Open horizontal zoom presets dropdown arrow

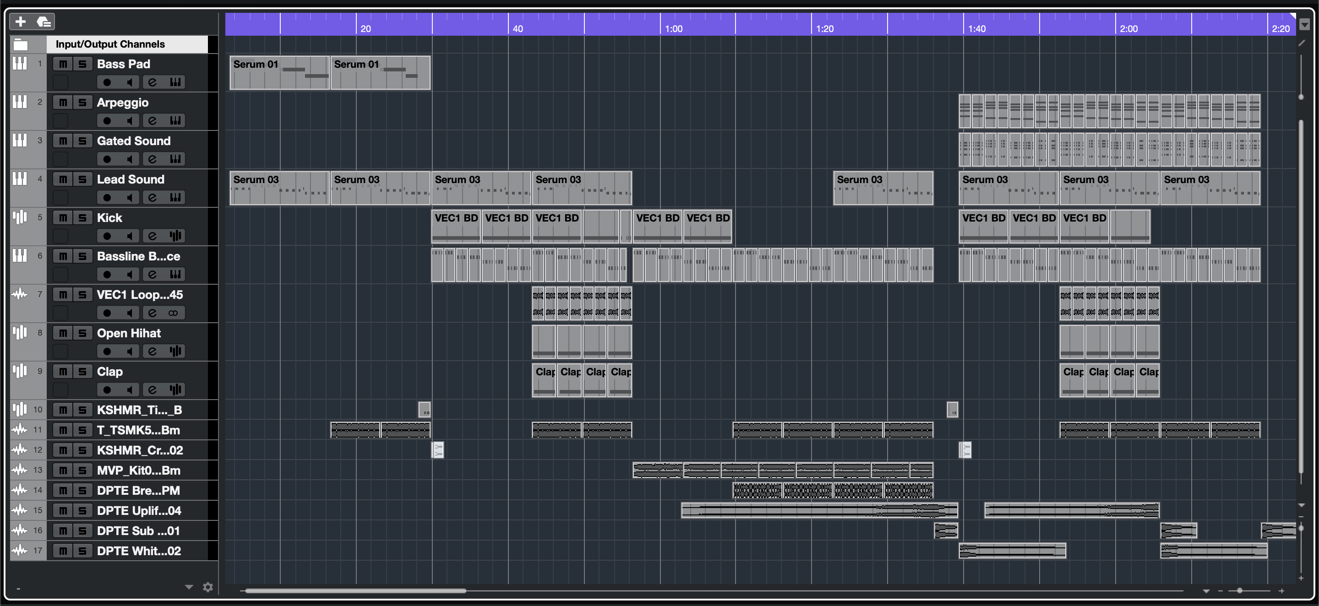pyautogui.click(x=1206, y=591)
